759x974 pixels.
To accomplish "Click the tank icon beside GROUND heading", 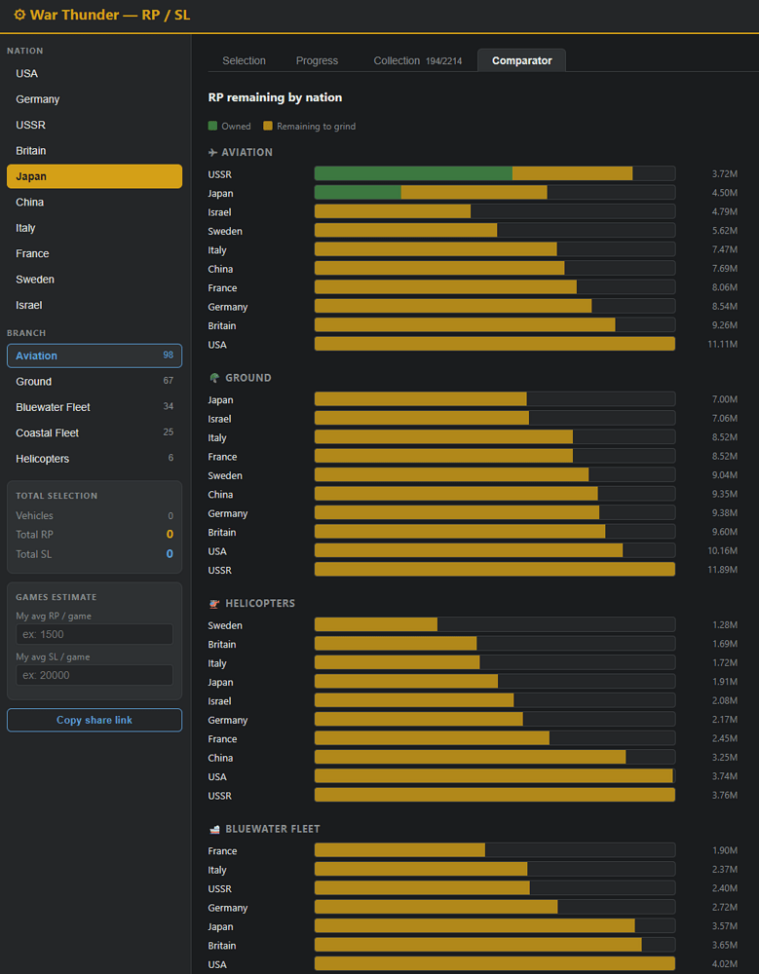I will click(214, 378).
